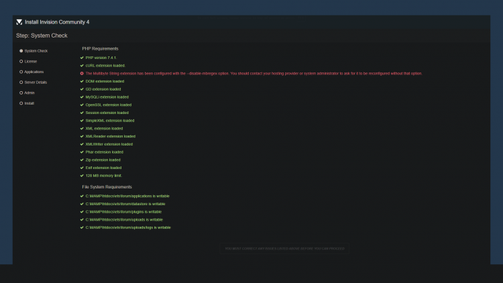This screenshot has height=283, width=503.
Task: Click checkmark beside cURL extension loaded
Action: coord(82,66)
